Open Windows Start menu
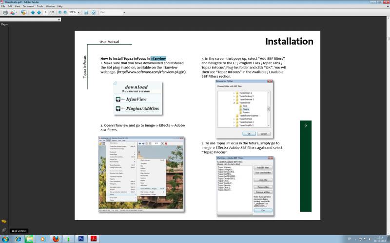The image size is (390, 243). coord(5,239)
